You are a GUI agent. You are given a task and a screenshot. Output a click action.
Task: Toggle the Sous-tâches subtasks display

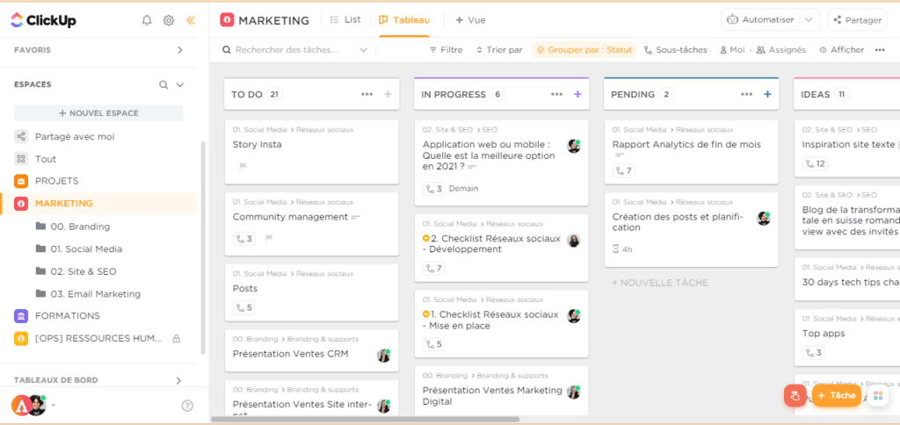click(x=675, y=50)
